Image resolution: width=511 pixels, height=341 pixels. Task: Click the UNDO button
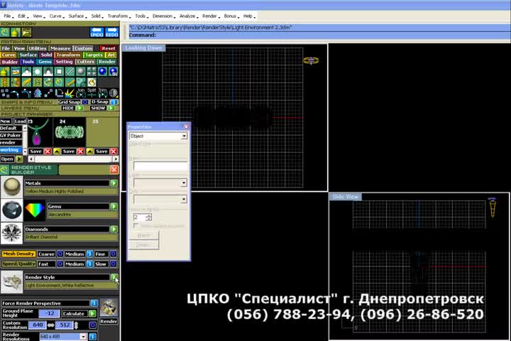coord(97,33)
